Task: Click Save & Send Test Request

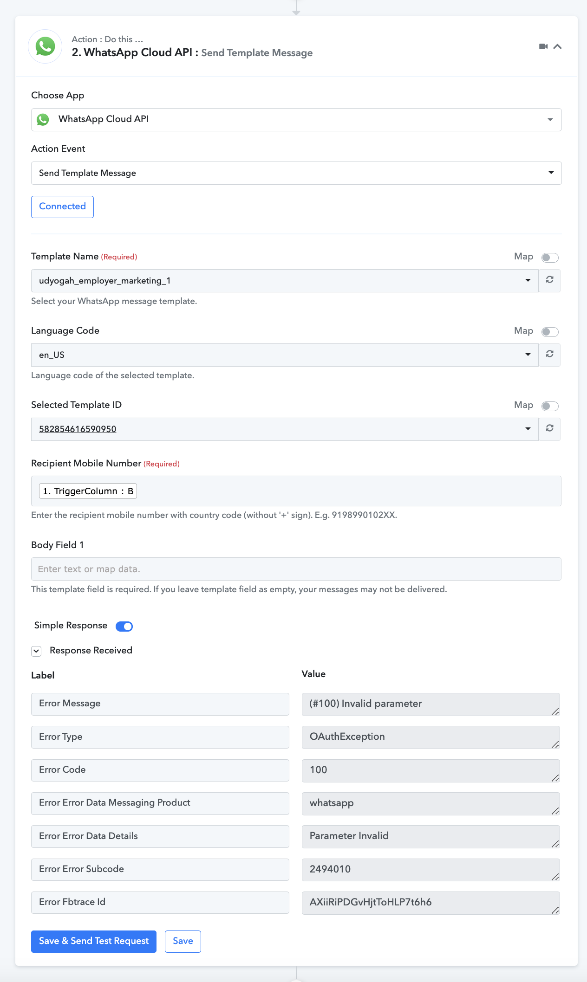Action: [x=94, y=941]
